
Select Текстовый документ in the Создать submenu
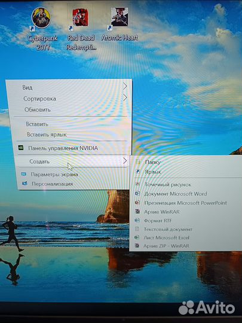coord(168,229)
